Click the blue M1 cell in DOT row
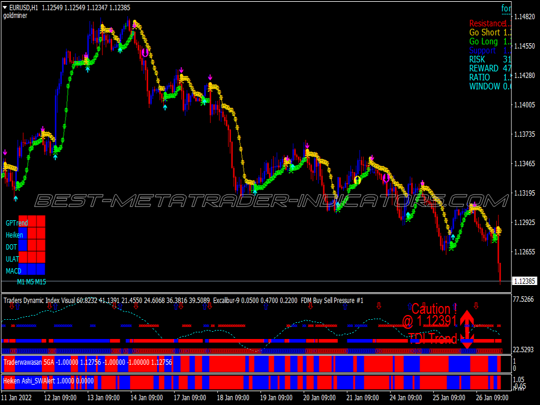Screen dimensions: 540x405 coord(23,245)
